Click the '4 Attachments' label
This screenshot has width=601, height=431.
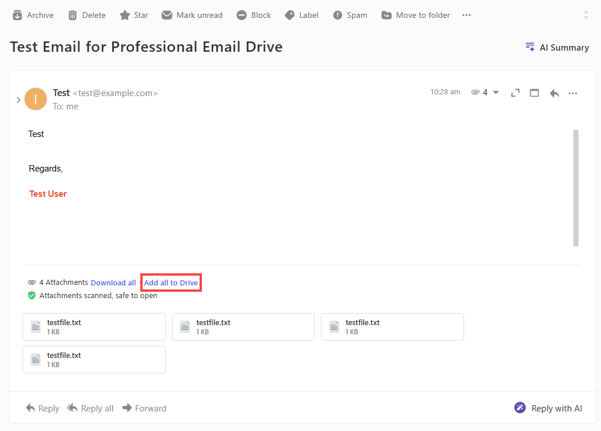tap(64, 282)
